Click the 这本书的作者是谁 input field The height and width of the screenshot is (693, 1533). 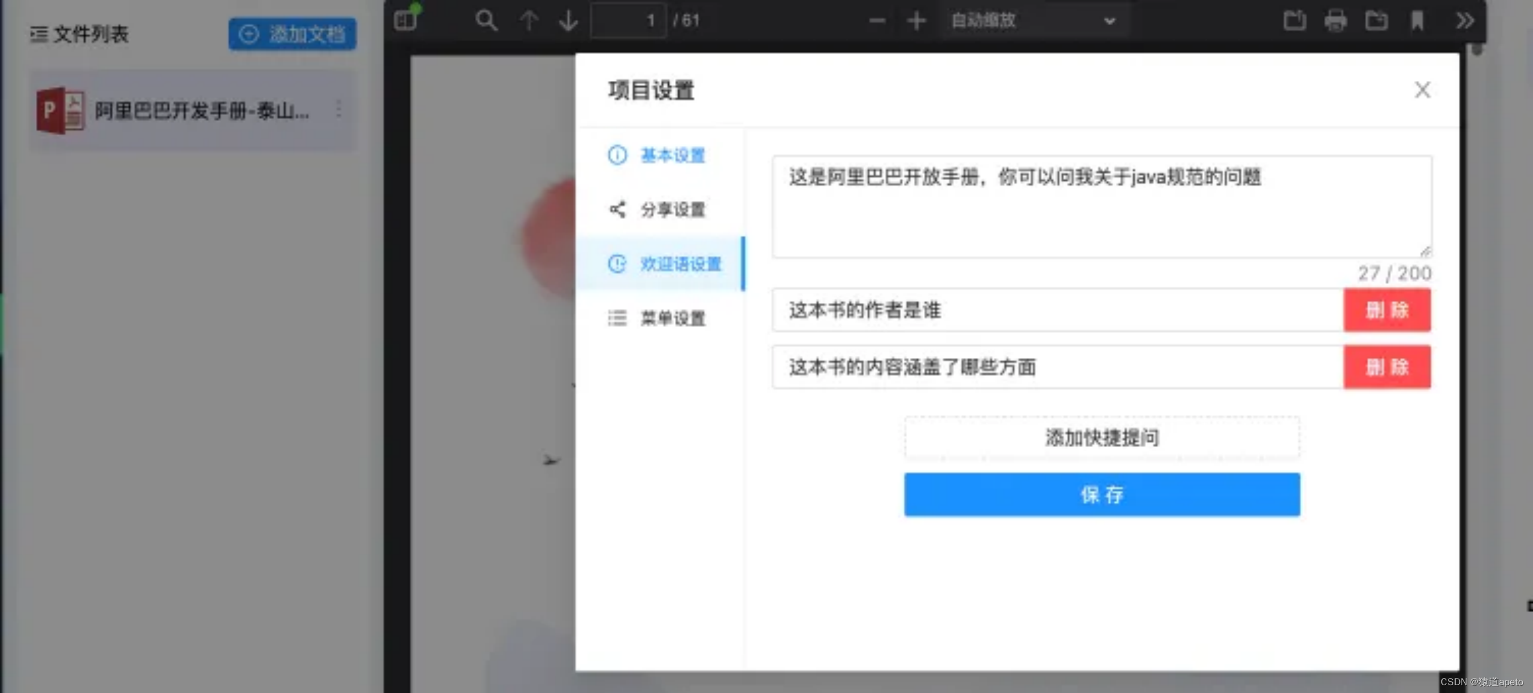tap(1058, 310)
